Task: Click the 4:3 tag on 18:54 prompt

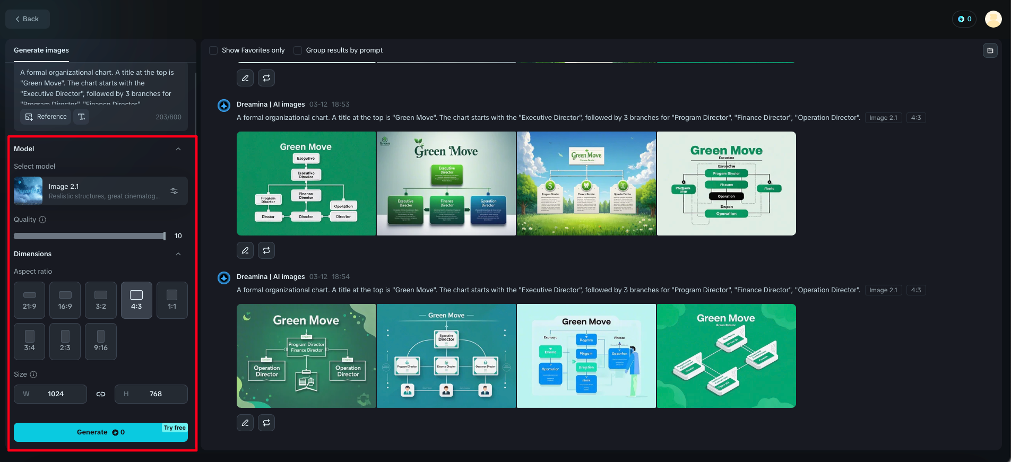Action: (x=916, y=290)
